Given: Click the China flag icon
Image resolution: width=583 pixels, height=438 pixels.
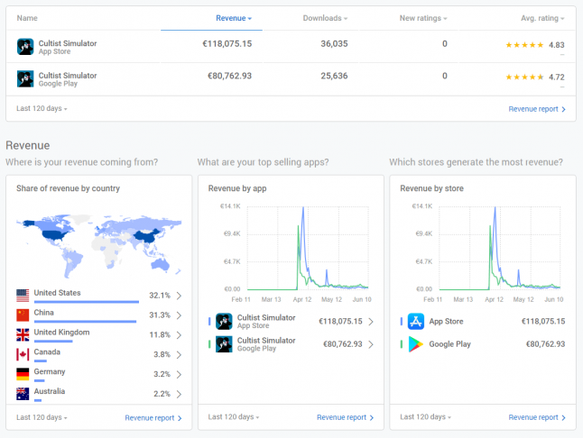Looking at the screenshot, I should 23,315.
